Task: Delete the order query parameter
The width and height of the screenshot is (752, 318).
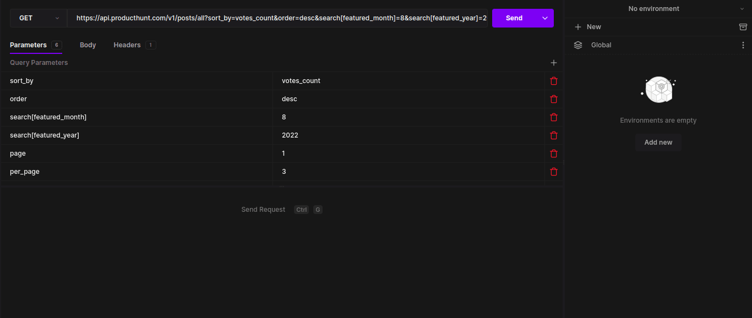Action: click(554, 99)
